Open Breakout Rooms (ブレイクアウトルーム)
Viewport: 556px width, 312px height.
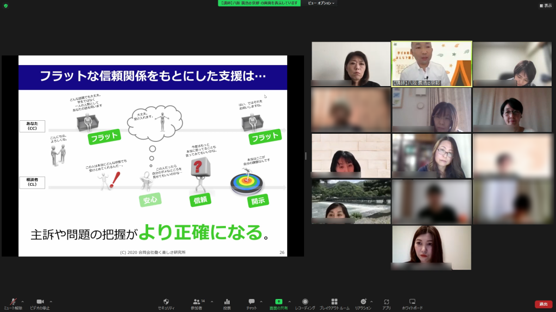click(x=334, y=303)
